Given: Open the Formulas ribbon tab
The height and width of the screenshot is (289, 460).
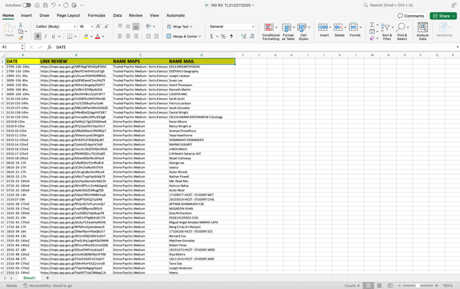Looking at the screenshot, I should [x=97, y=15].
